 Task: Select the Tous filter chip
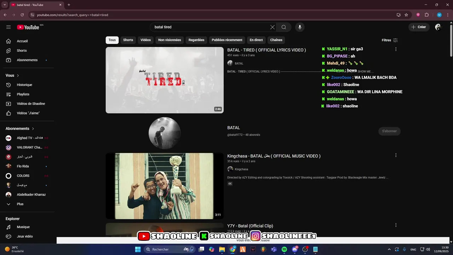112,40
